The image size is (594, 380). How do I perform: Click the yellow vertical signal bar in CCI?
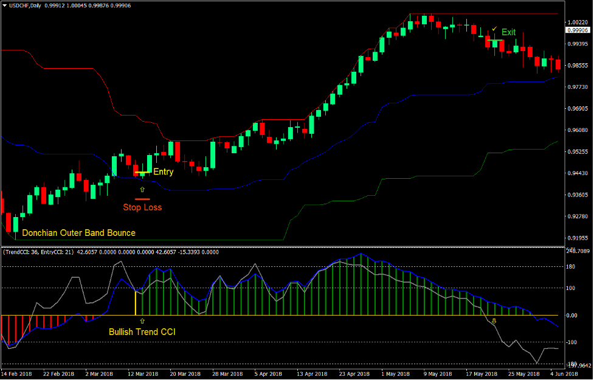[135, 303]
